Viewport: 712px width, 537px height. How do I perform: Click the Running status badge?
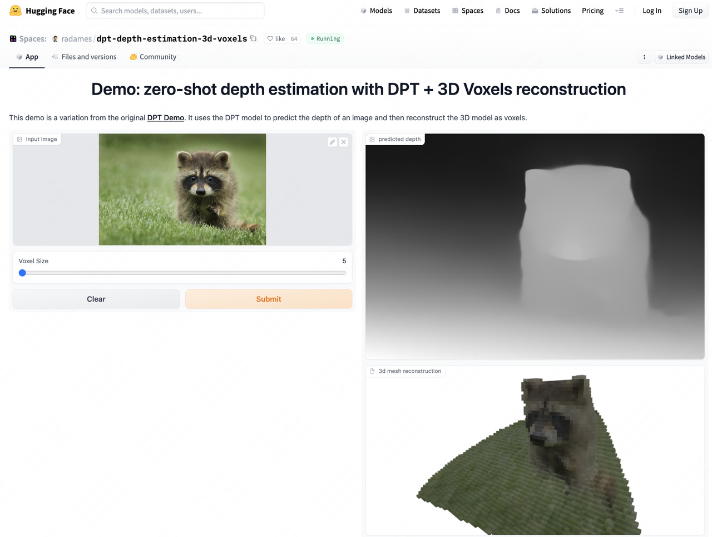coord(325,38)
